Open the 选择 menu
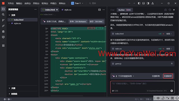 click(x=27, y=3)
